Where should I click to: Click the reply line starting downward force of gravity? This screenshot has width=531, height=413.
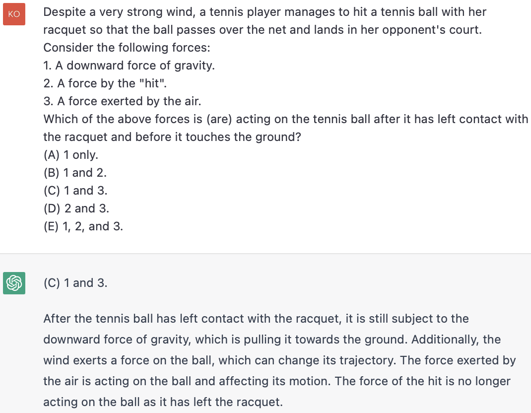pos(272,340)
